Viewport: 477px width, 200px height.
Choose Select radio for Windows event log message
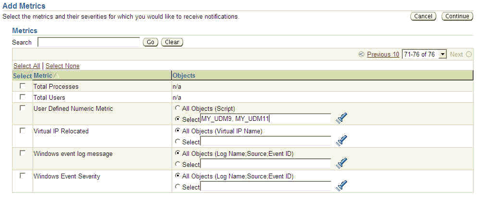[x=177, y=164]
